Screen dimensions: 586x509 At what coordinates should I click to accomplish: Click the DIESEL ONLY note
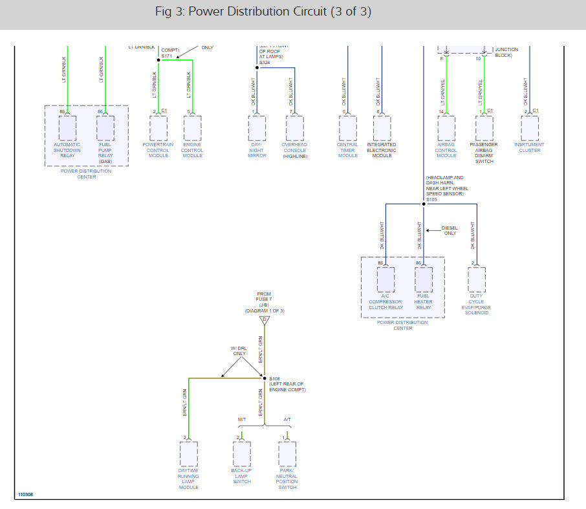tap(450, 231)
